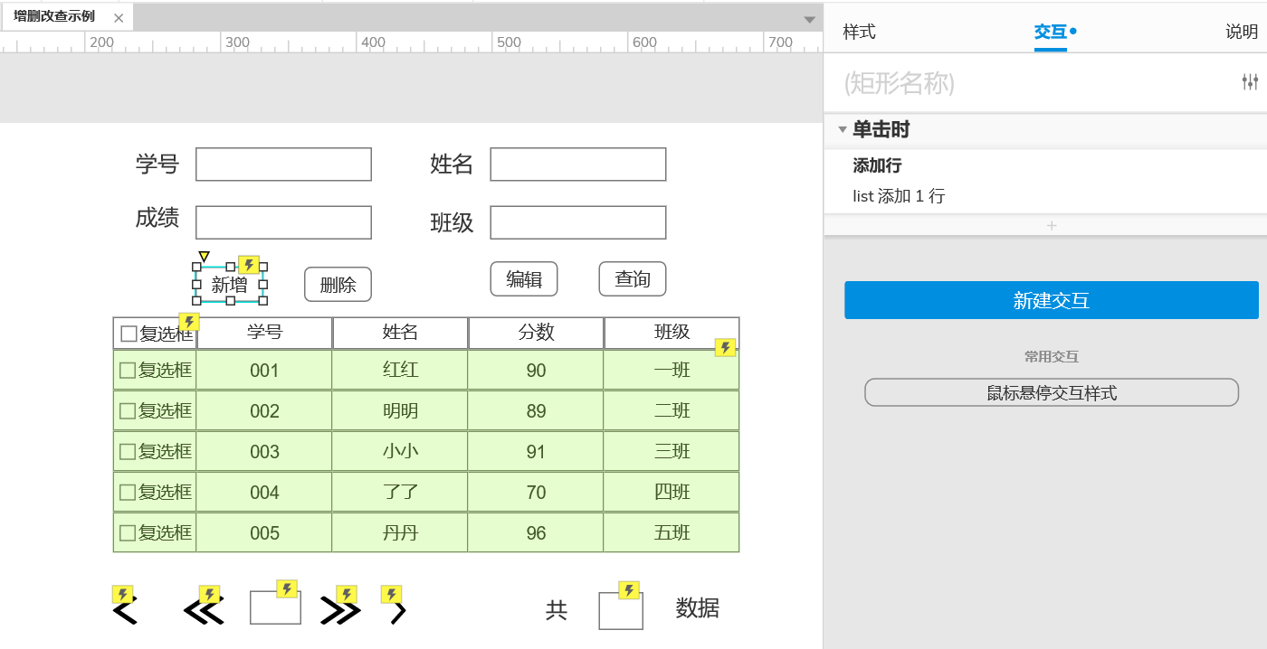The height and width of the screenshot is (649, 1267).
Task: Click the cell 小小
Action: [400, 451]
